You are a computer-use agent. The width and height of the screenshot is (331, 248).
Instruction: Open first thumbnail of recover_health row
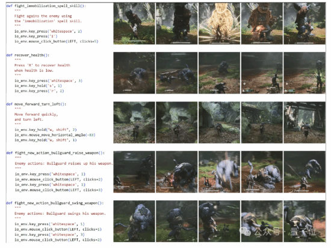[x=134, y=73]
